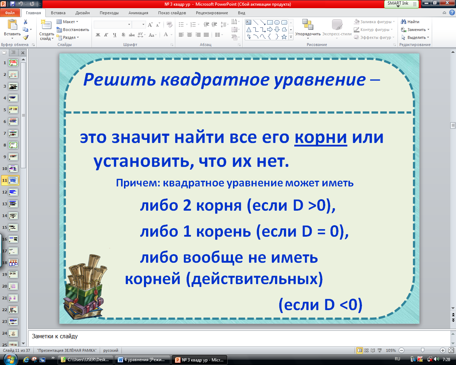Open the Рецензирование tab
Screen dimensions: 456x365
[x=212, y=13]
